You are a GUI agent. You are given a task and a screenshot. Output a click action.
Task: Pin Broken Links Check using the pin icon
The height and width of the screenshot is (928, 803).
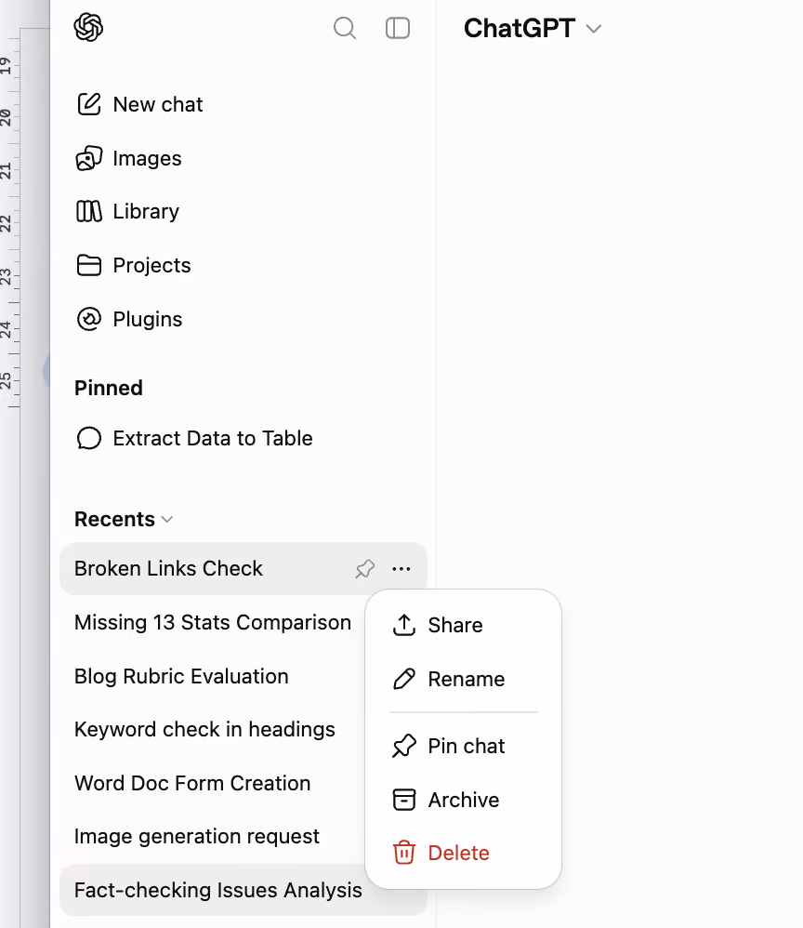point(365,569)
